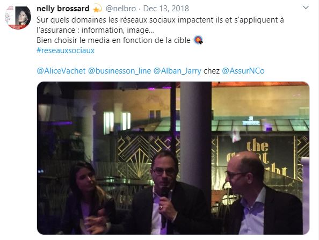Click the star emoji beside nelly brossard
The height and width of the screenshot is (240, 319).
tap(97, 9)
